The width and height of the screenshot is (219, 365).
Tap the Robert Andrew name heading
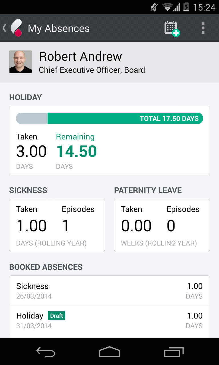click(80, 56)
